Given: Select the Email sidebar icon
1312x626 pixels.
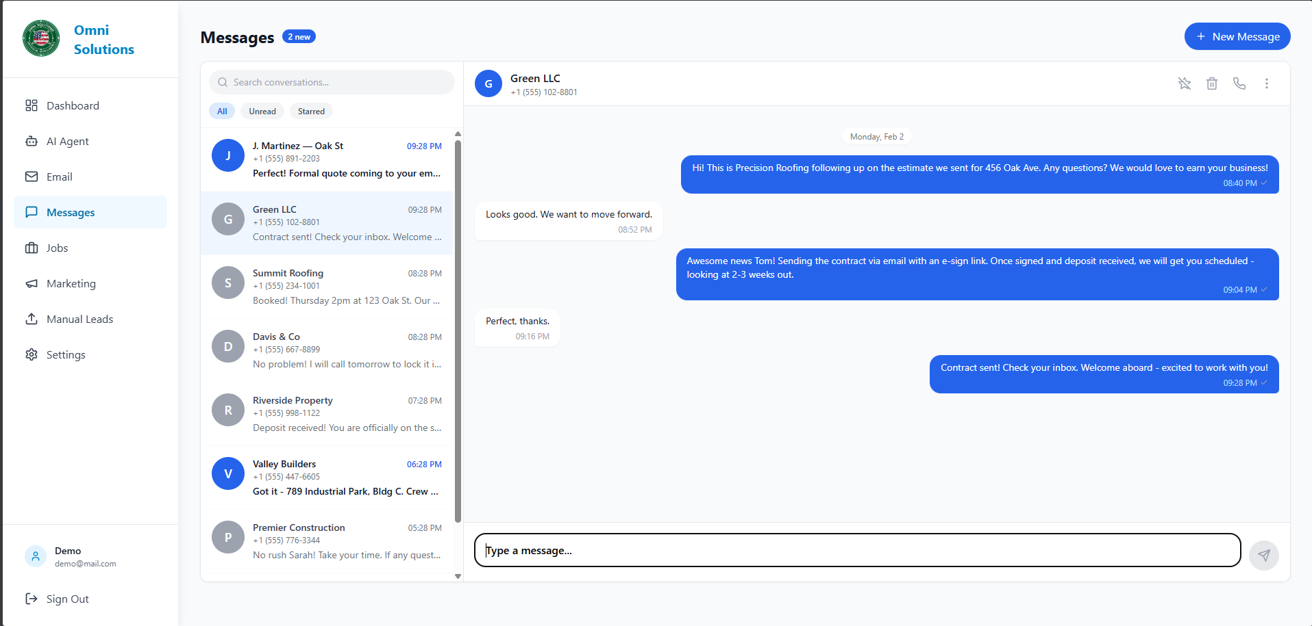Looking at the screenshot, I should (x=59, y=177).
